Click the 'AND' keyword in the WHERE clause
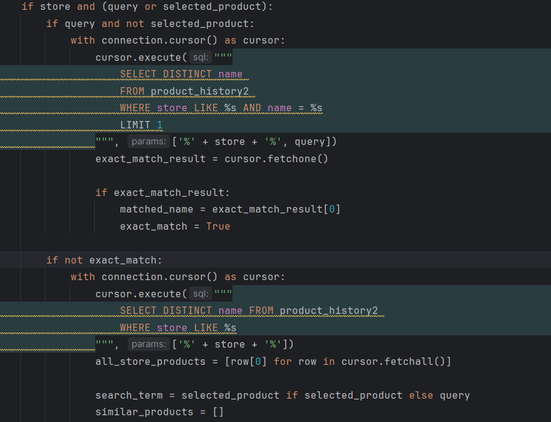This screenshot has height=422, width=551. (x=252, y=108)
